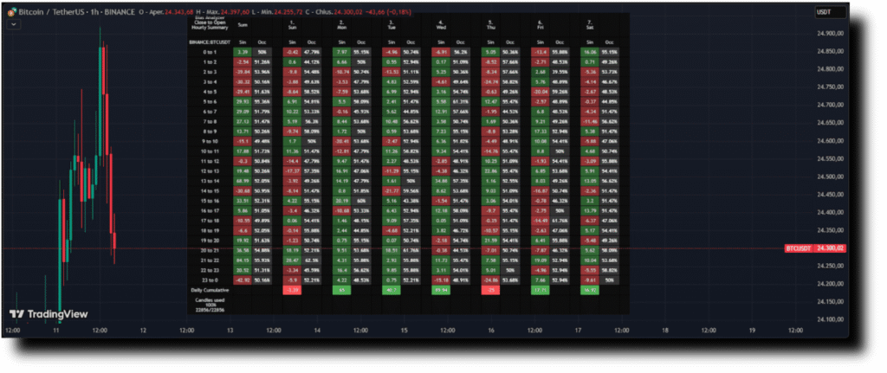Collapse the chart legend with the chevron
887x373 pixels.
click(12, 25)
